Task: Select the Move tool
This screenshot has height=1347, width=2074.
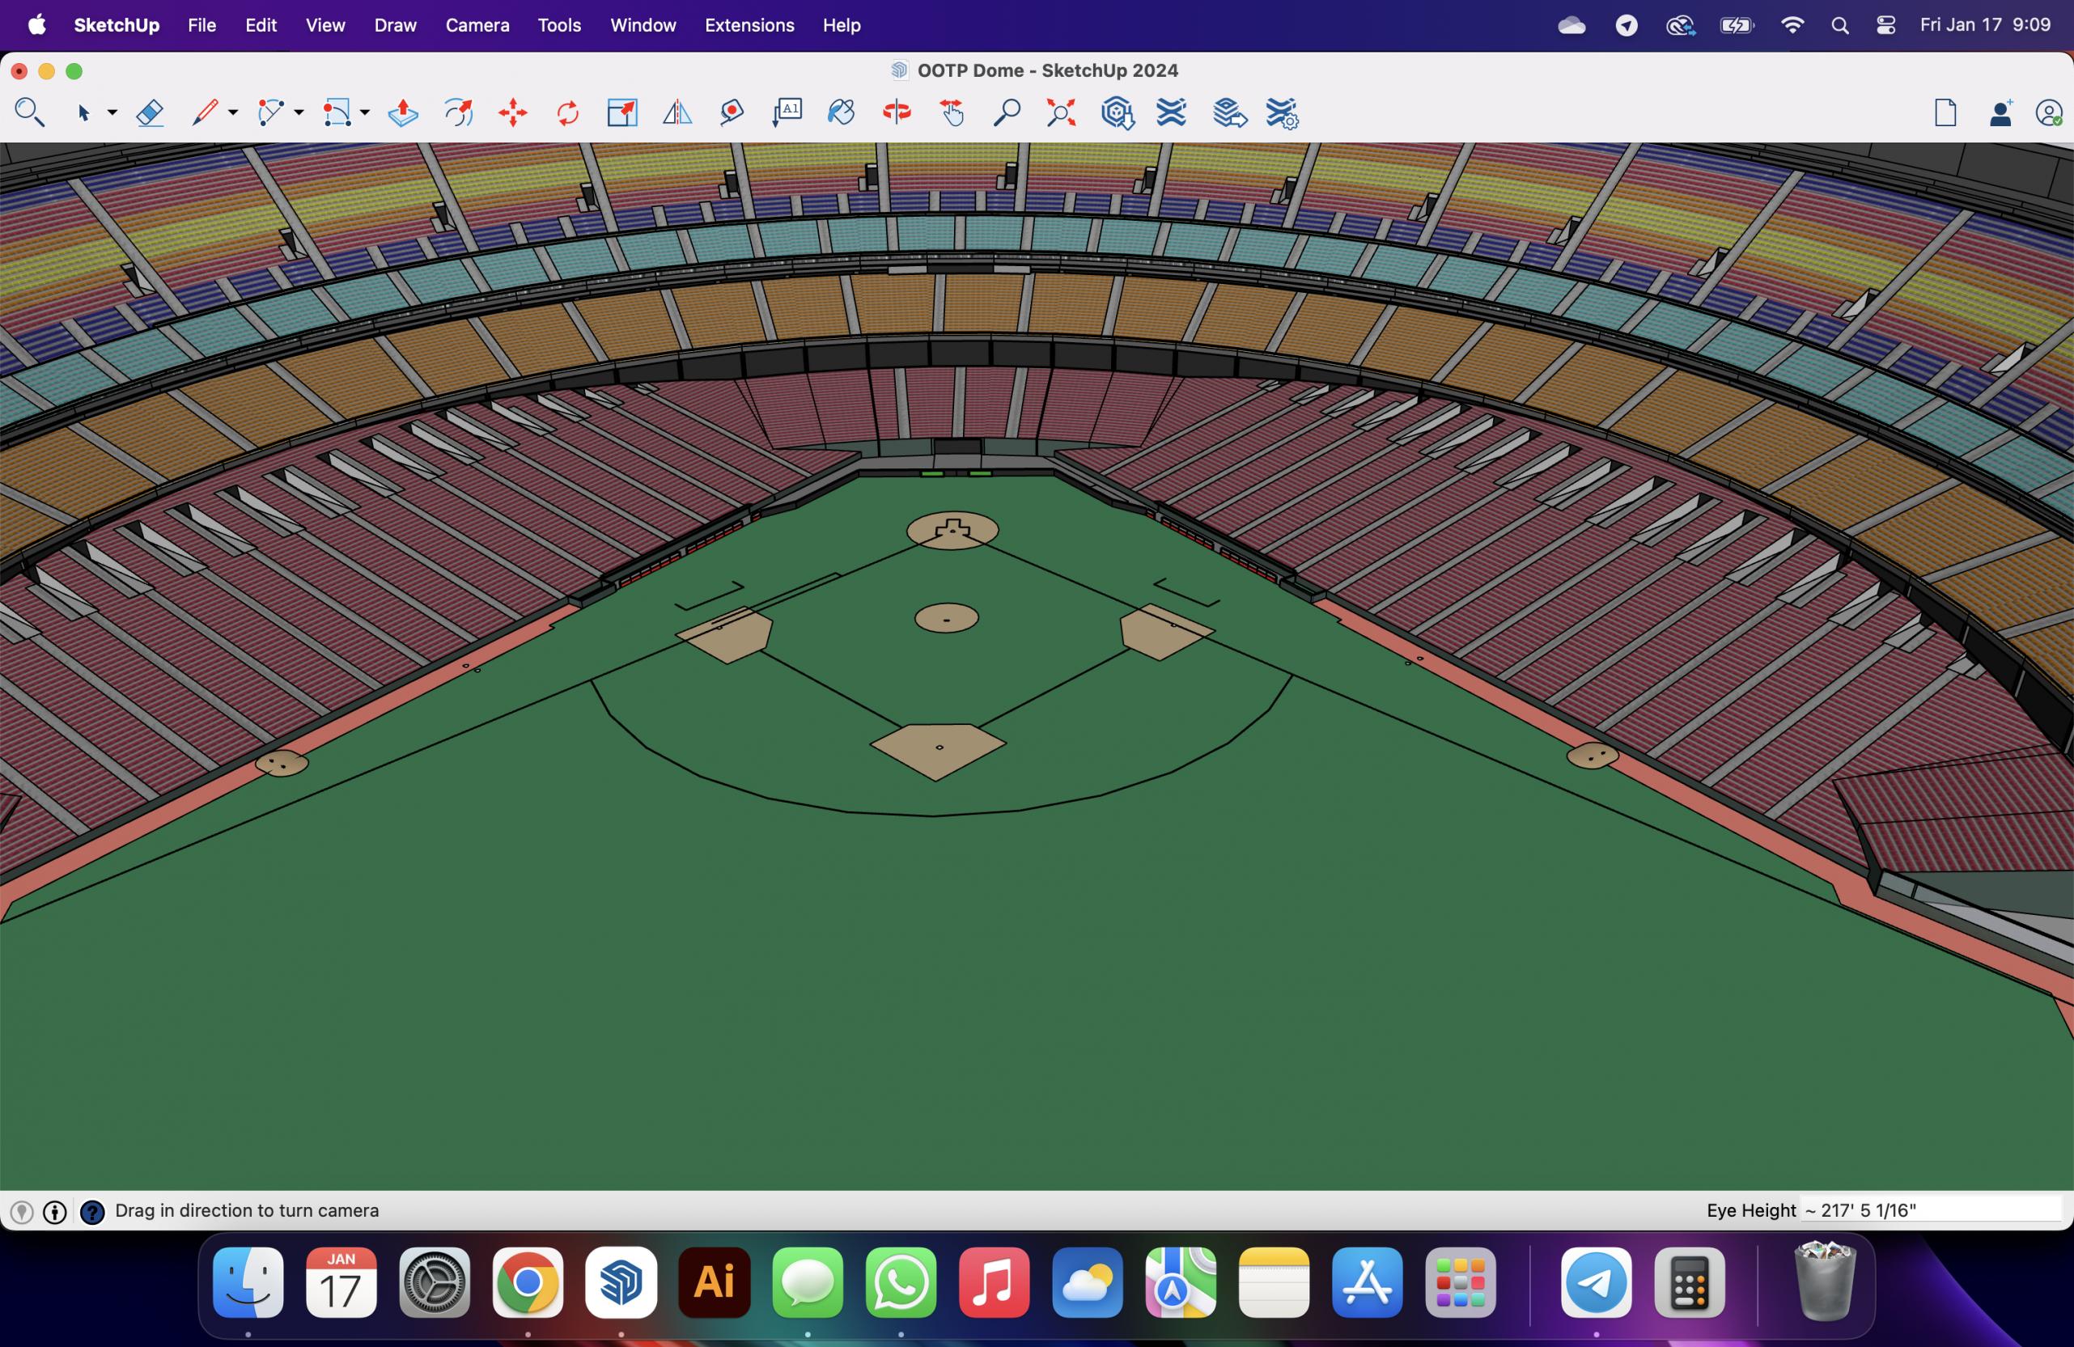Action: click(x=513, y=113)
